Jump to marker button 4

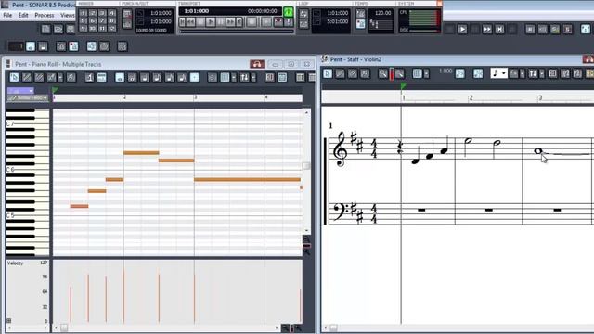111,13
